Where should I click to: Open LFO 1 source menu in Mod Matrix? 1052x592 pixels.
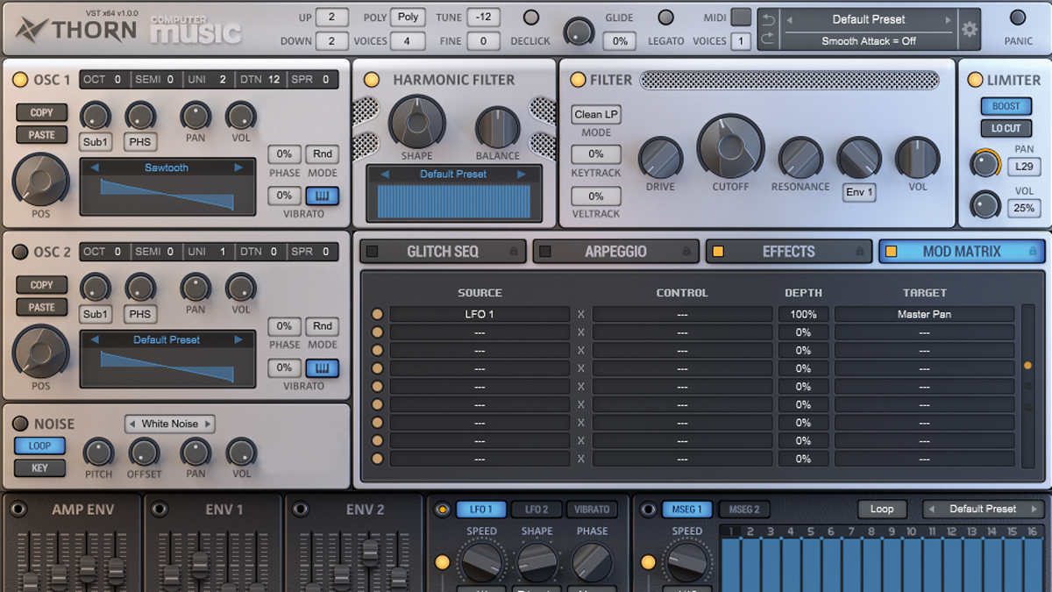480,314
